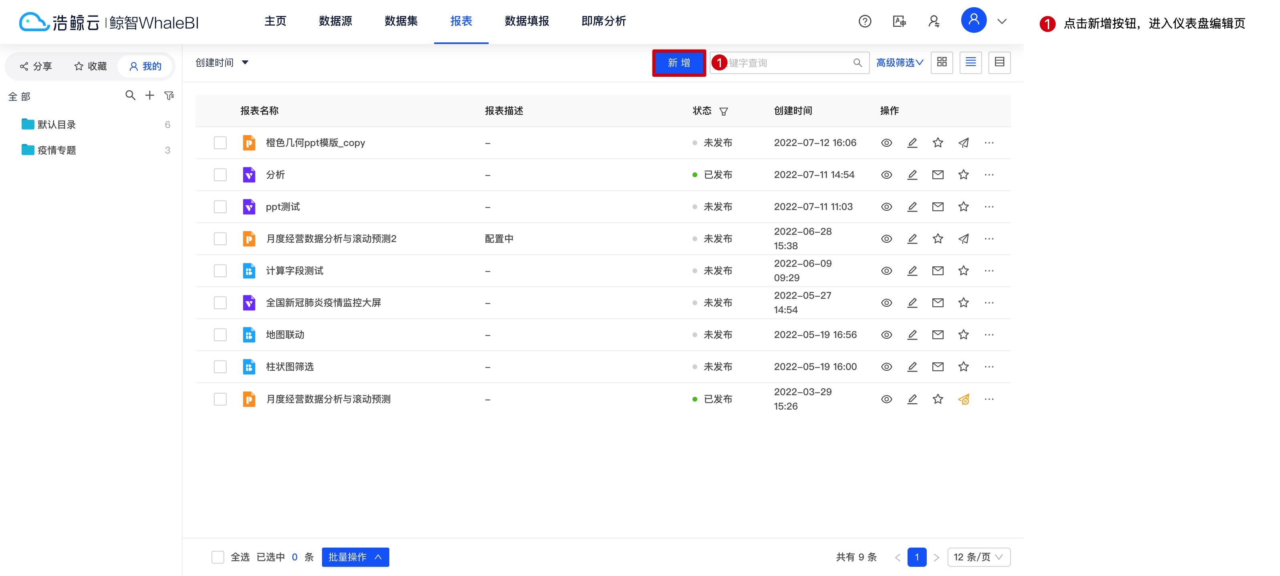Go to page 1
Viewport: 1280px width, 576px height.
click(917, 557)
